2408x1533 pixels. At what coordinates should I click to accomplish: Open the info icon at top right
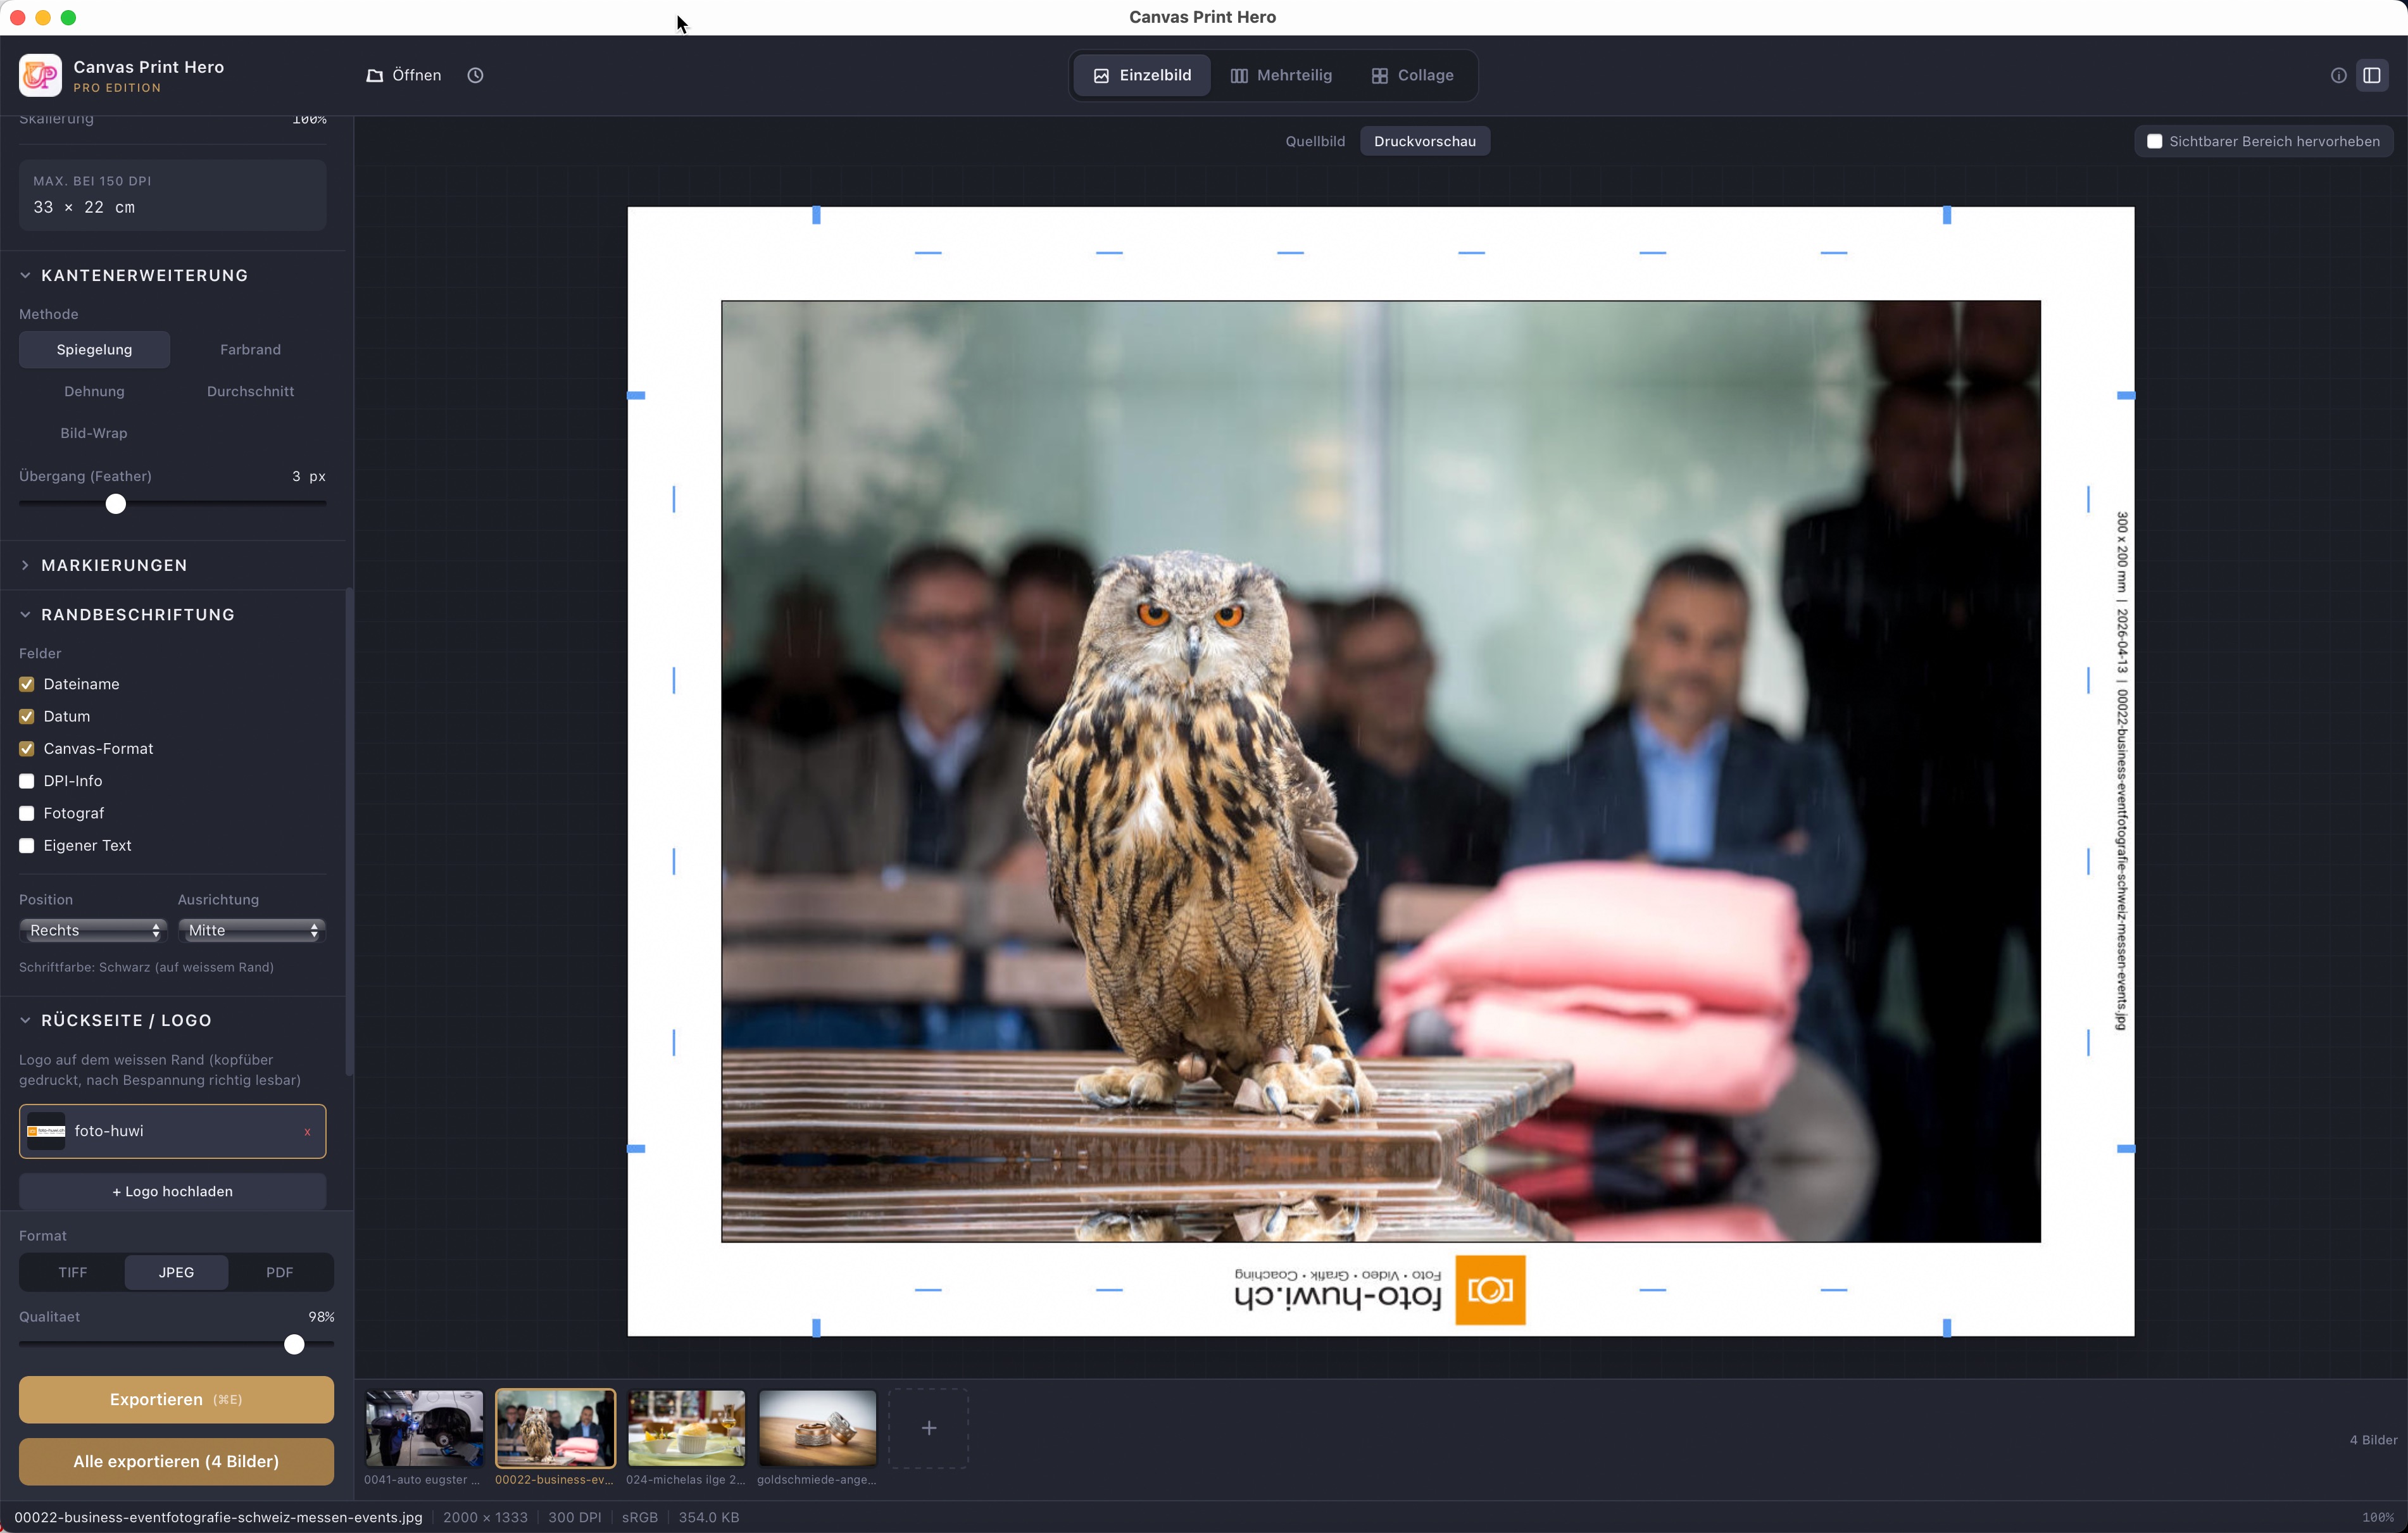coord(2338,75)
